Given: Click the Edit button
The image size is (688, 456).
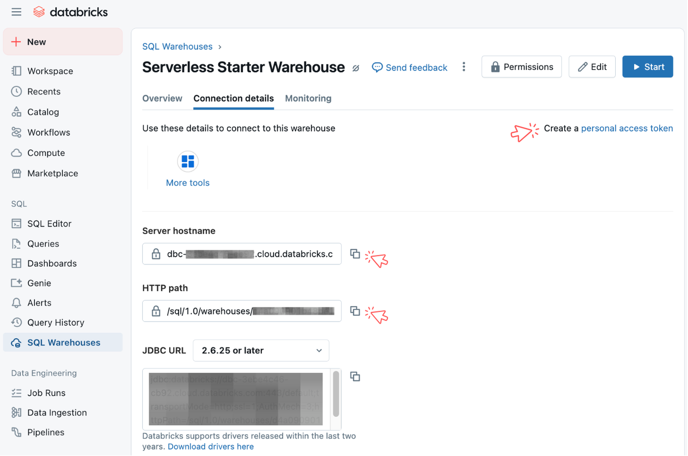Looking at the screenshot, I should tap(592, 67).
